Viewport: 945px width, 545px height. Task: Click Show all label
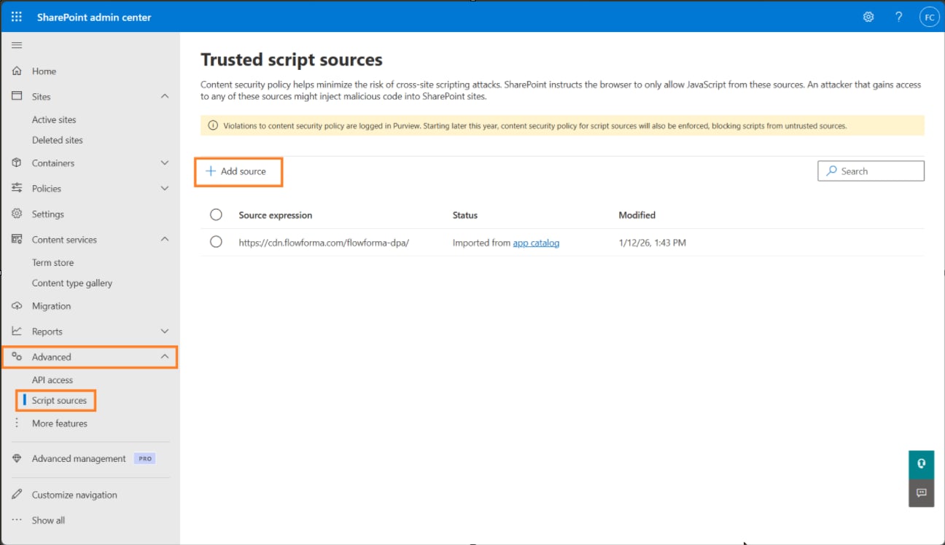[48, 520]
